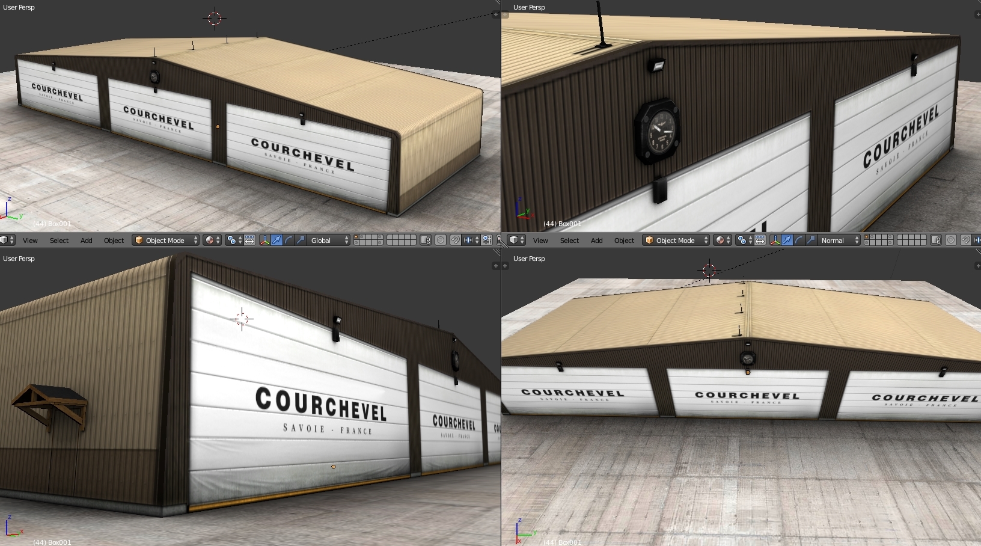This screenshot has width=981, height=546.
Task: Open Object menu in Normal-orientation header
Action: coord(624,241)
